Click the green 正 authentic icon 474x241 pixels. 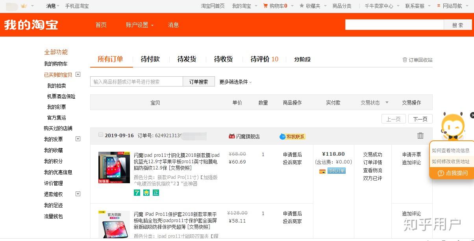click(x=156, y=193)
